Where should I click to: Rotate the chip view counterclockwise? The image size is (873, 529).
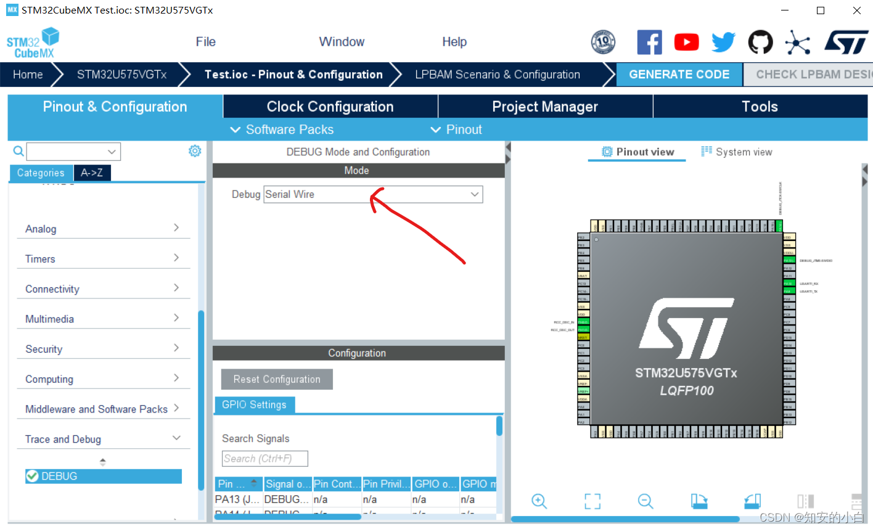pyautogui.click(x=752, y=501)
